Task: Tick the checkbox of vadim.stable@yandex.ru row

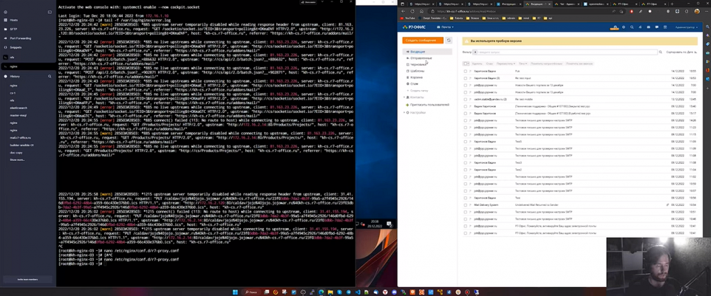Action: [x=465, y=99]
